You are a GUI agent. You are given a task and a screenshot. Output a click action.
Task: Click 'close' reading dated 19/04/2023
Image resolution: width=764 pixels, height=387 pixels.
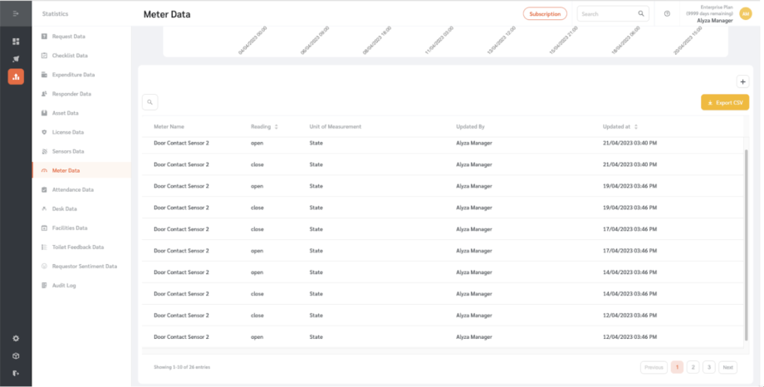pos(257,208)
